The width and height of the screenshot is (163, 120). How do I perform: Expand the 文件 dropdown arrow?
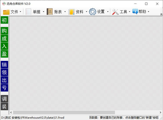(20, 12)
